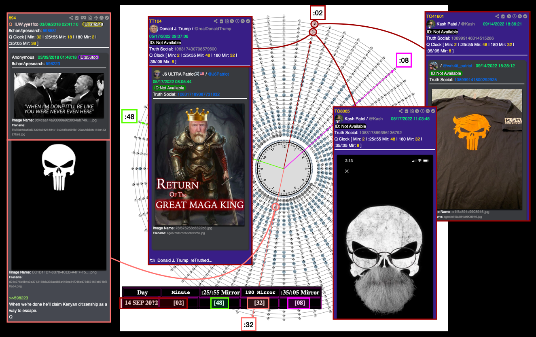Toggle the checkmark circle on card TO8065

[433, 111]
